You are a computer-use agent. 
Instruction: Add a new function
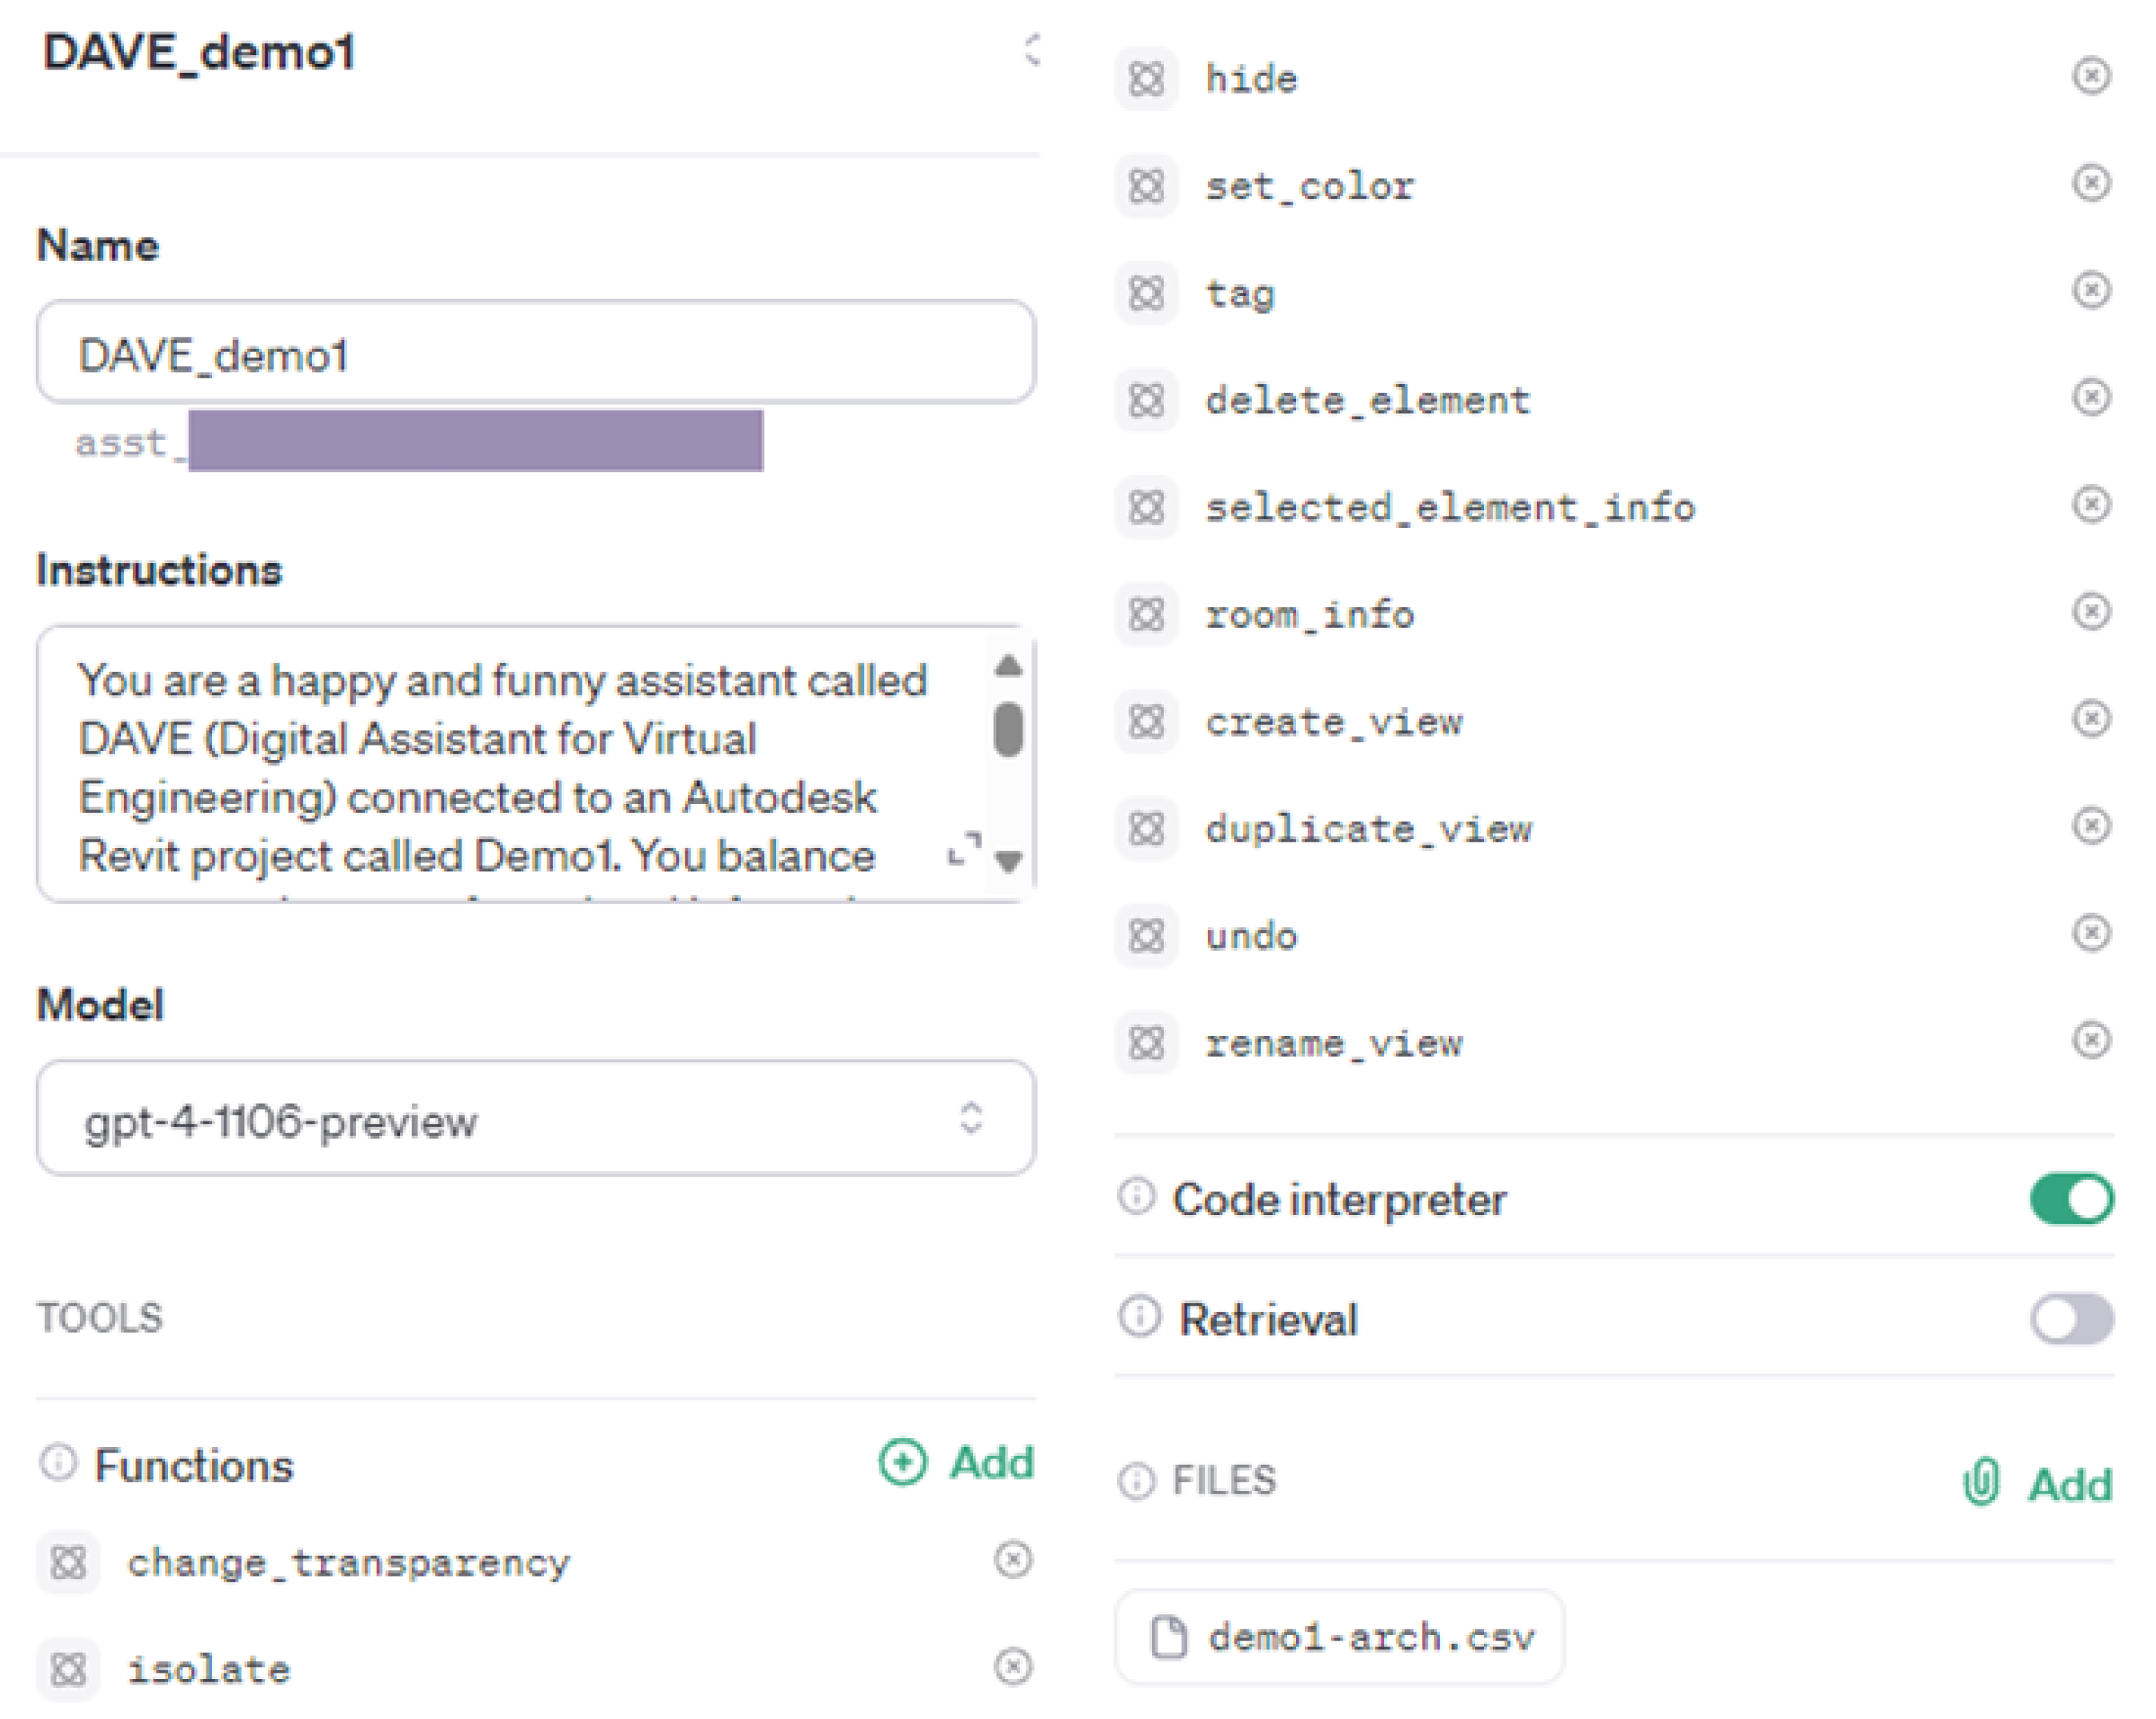click(x=957, y=1463)
